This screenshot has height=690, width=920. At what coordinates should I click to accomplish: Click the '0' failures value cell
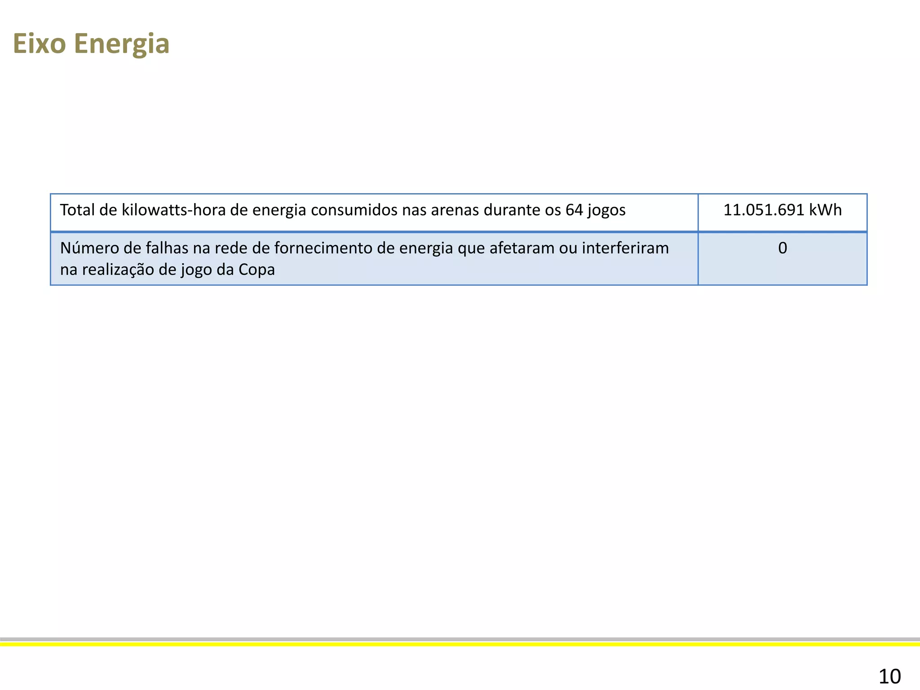pyautogui.click(x=782, y=259)
